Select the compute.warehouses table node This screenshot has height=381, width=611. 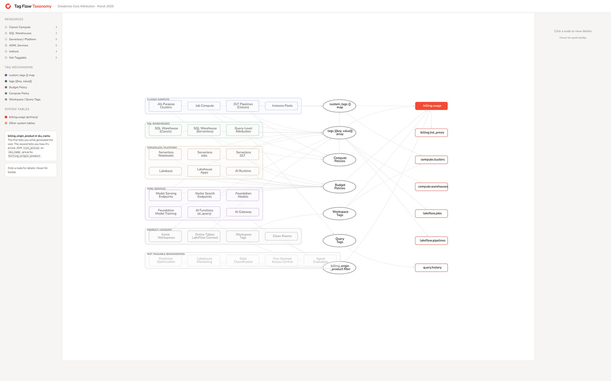pos(431,187)
